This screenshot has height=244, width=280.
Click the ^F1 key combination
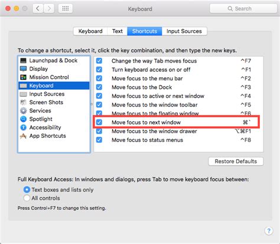(246, 70)
